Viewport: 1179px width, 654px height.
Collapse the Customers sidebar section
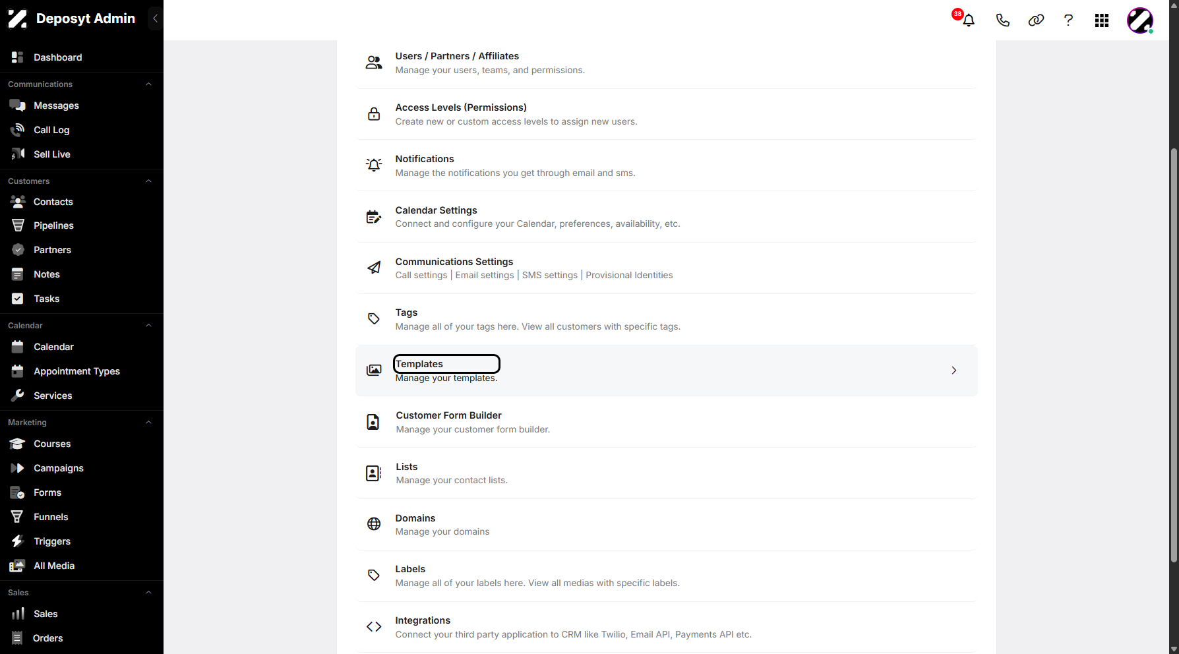[148, 181]
